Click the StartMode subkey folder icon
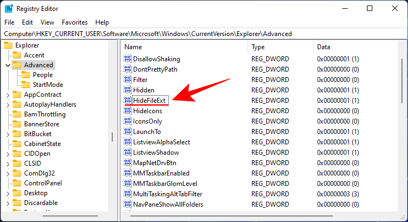The width and height of the screenshot is (408, 222). click(26, 85)
